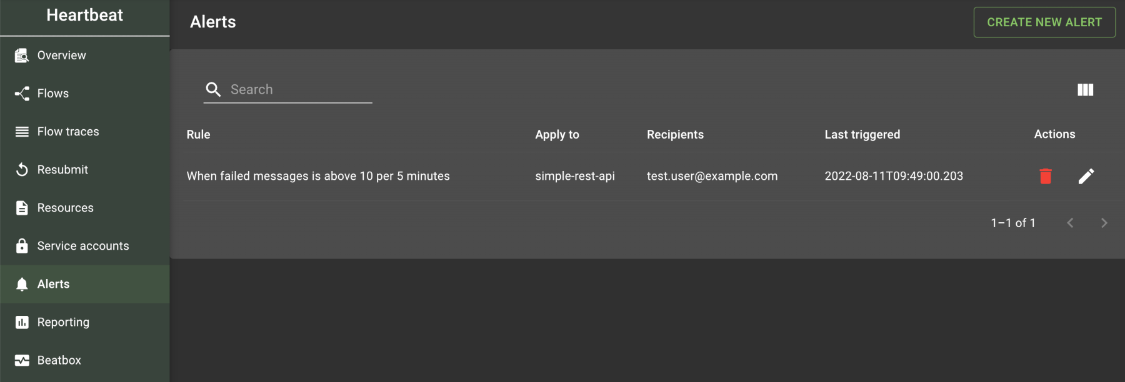This screenshot has width=1125, height=382.
Task: Open the column visibility selector
Action: [x=1086, y=90]
